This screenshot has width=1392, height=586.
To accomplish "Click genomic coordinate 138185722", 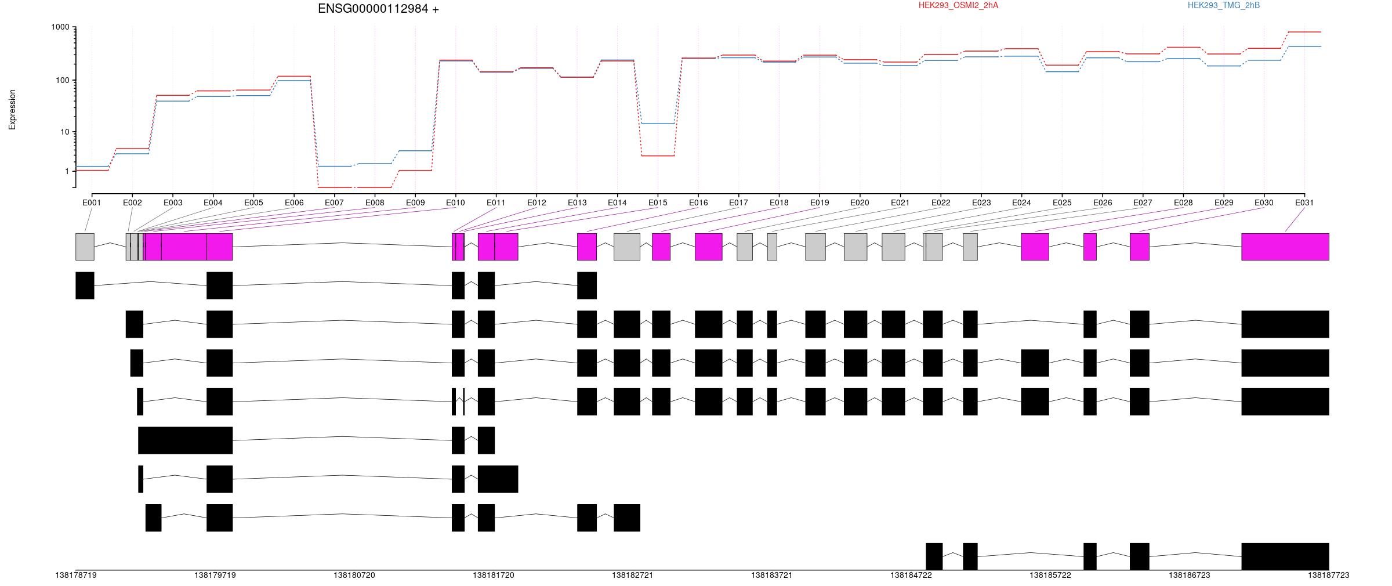I will [1050, 575].
